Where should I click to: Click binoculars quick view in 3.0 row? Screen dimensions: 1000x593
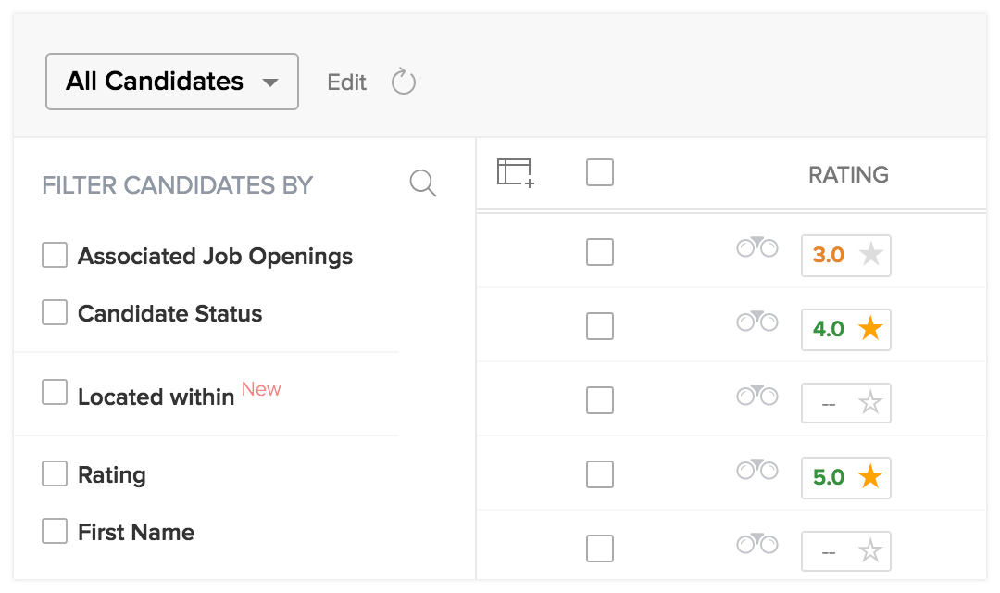pyautogui.click(x=756, y=247)
